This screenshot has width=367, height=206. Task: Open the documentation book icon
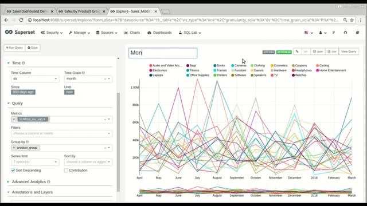357,33
